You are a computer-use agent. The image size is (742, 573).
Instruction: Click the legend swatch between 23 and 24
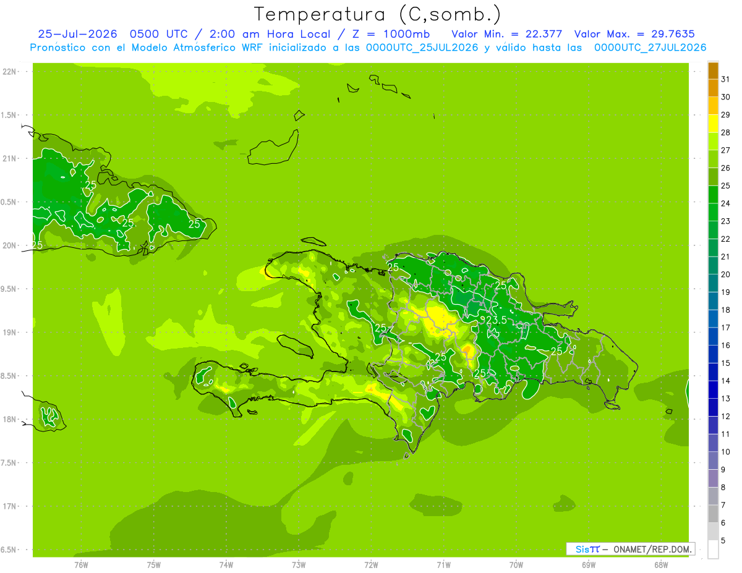(x=713, y=212)
